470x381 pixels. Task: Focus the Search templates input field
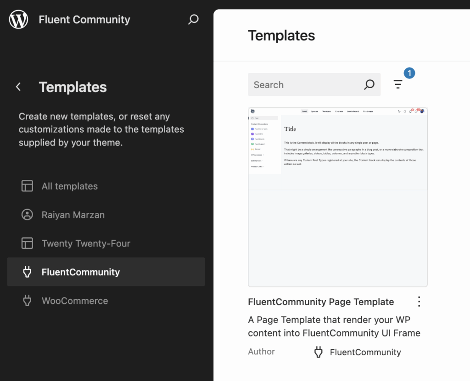click(x=314, y=84)
